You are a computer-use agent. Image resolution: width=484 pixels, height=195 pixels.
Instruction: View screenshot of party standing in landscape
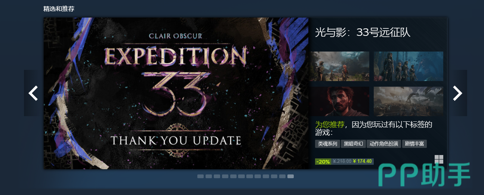pos(339,66)
